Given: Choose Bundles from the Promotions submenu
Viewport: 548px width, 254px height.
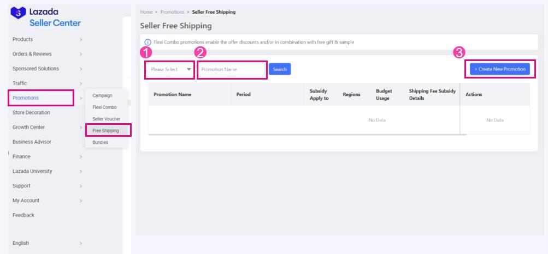Looking at the screenshot, I should tap(101, 142).
